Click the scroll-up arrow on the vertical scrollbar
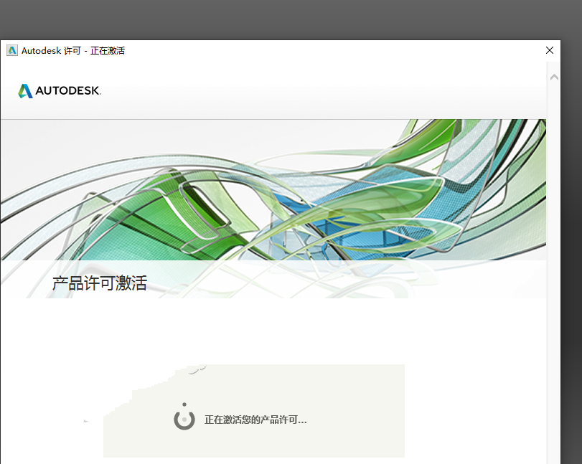Viewport: 582px width, 464px height. tap(554, 77)
